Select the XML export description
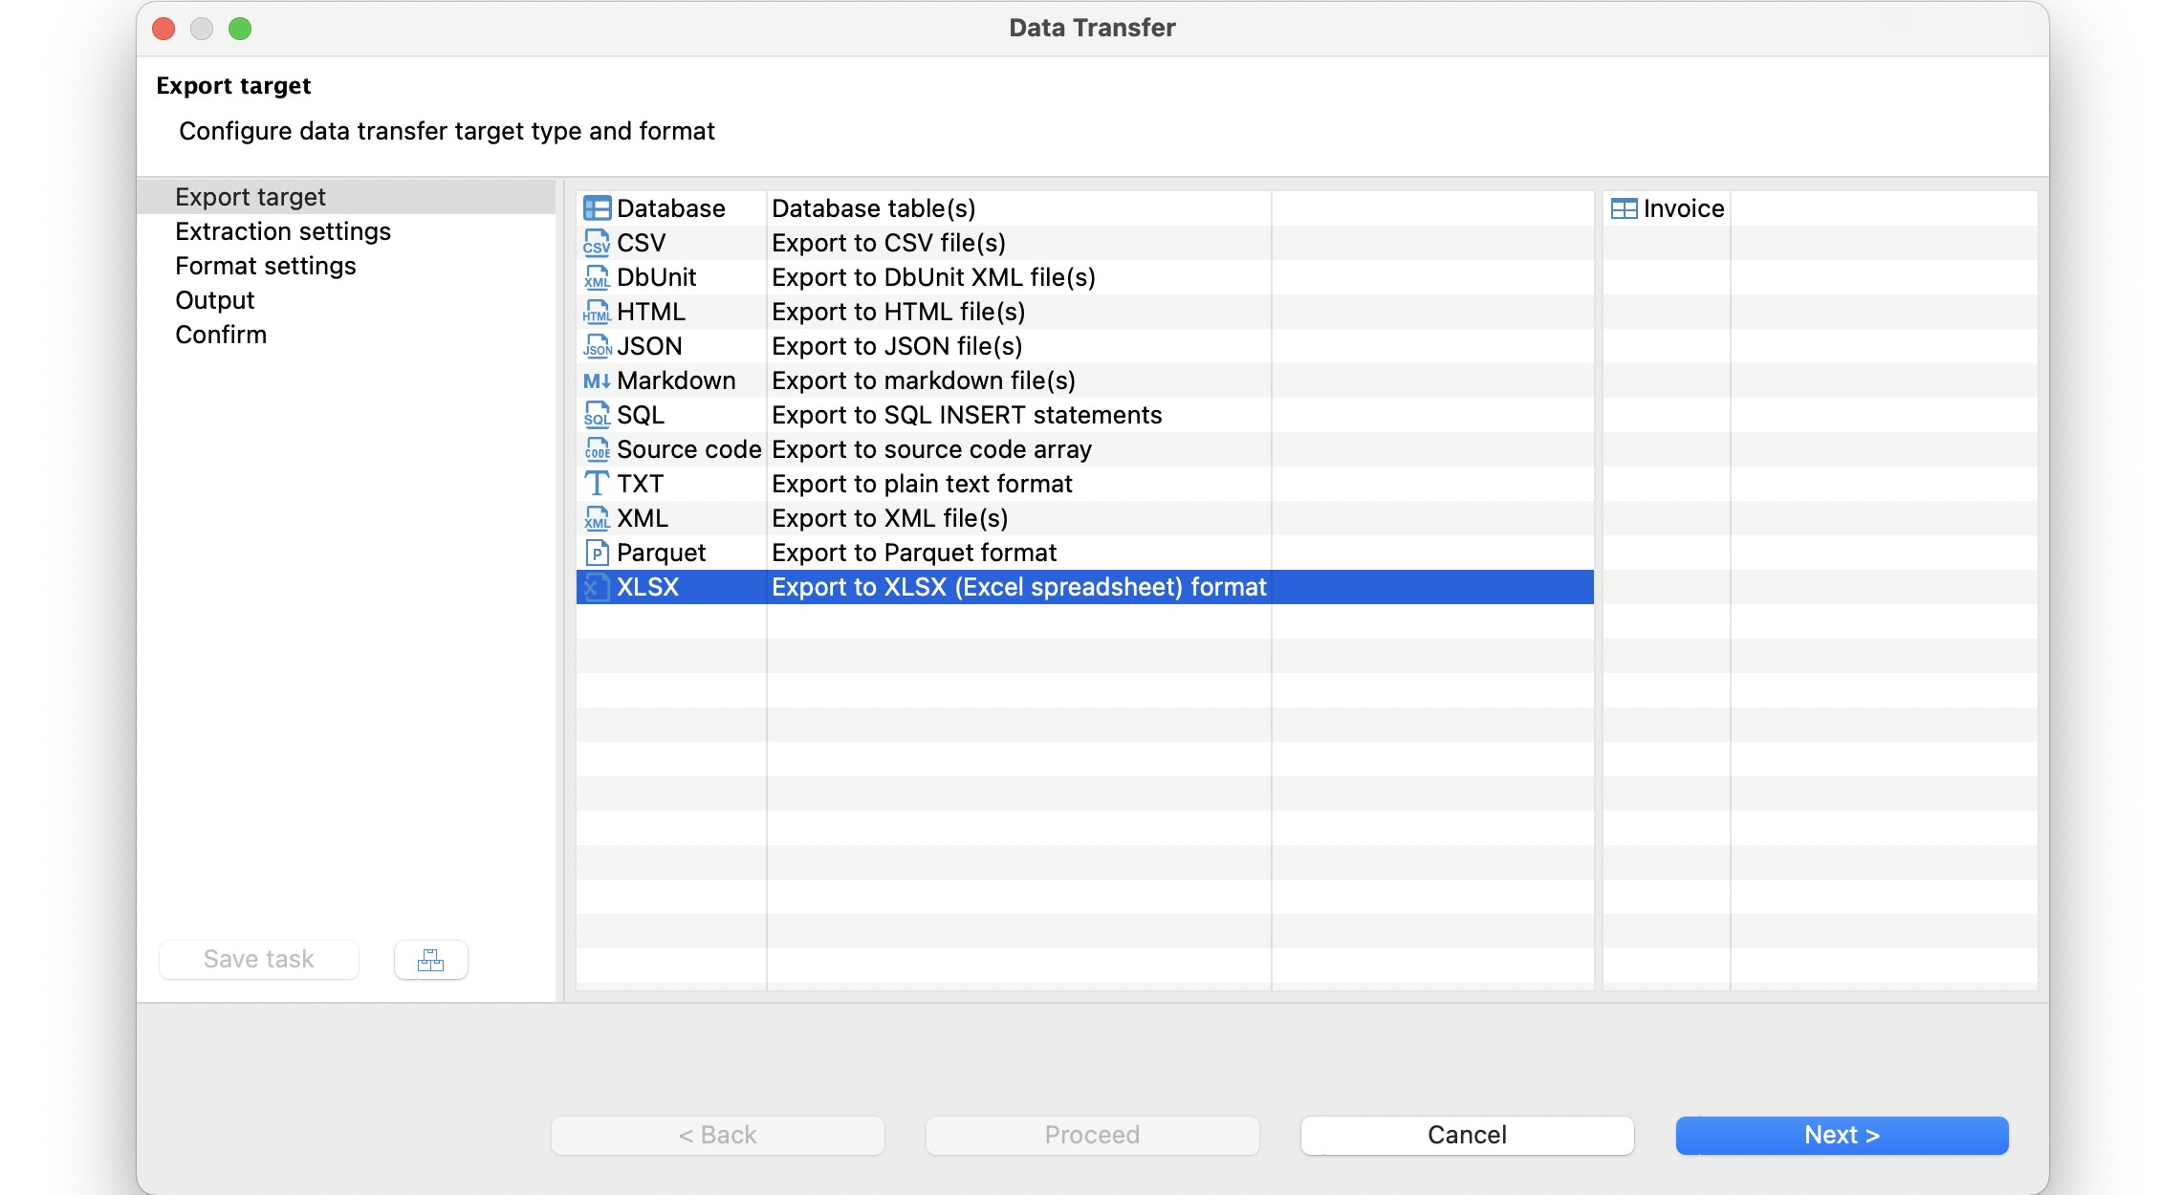Screen dimensions: 2182x1195 (889, 518)
